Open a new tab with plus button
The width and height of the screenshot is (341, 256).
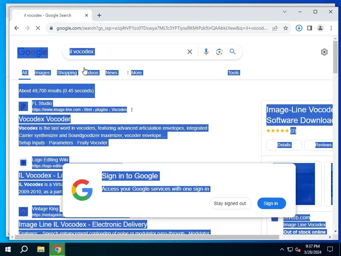point(99,15)
